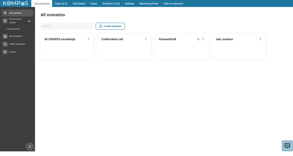Open options menu for PasswordCall card

(203, 39)
